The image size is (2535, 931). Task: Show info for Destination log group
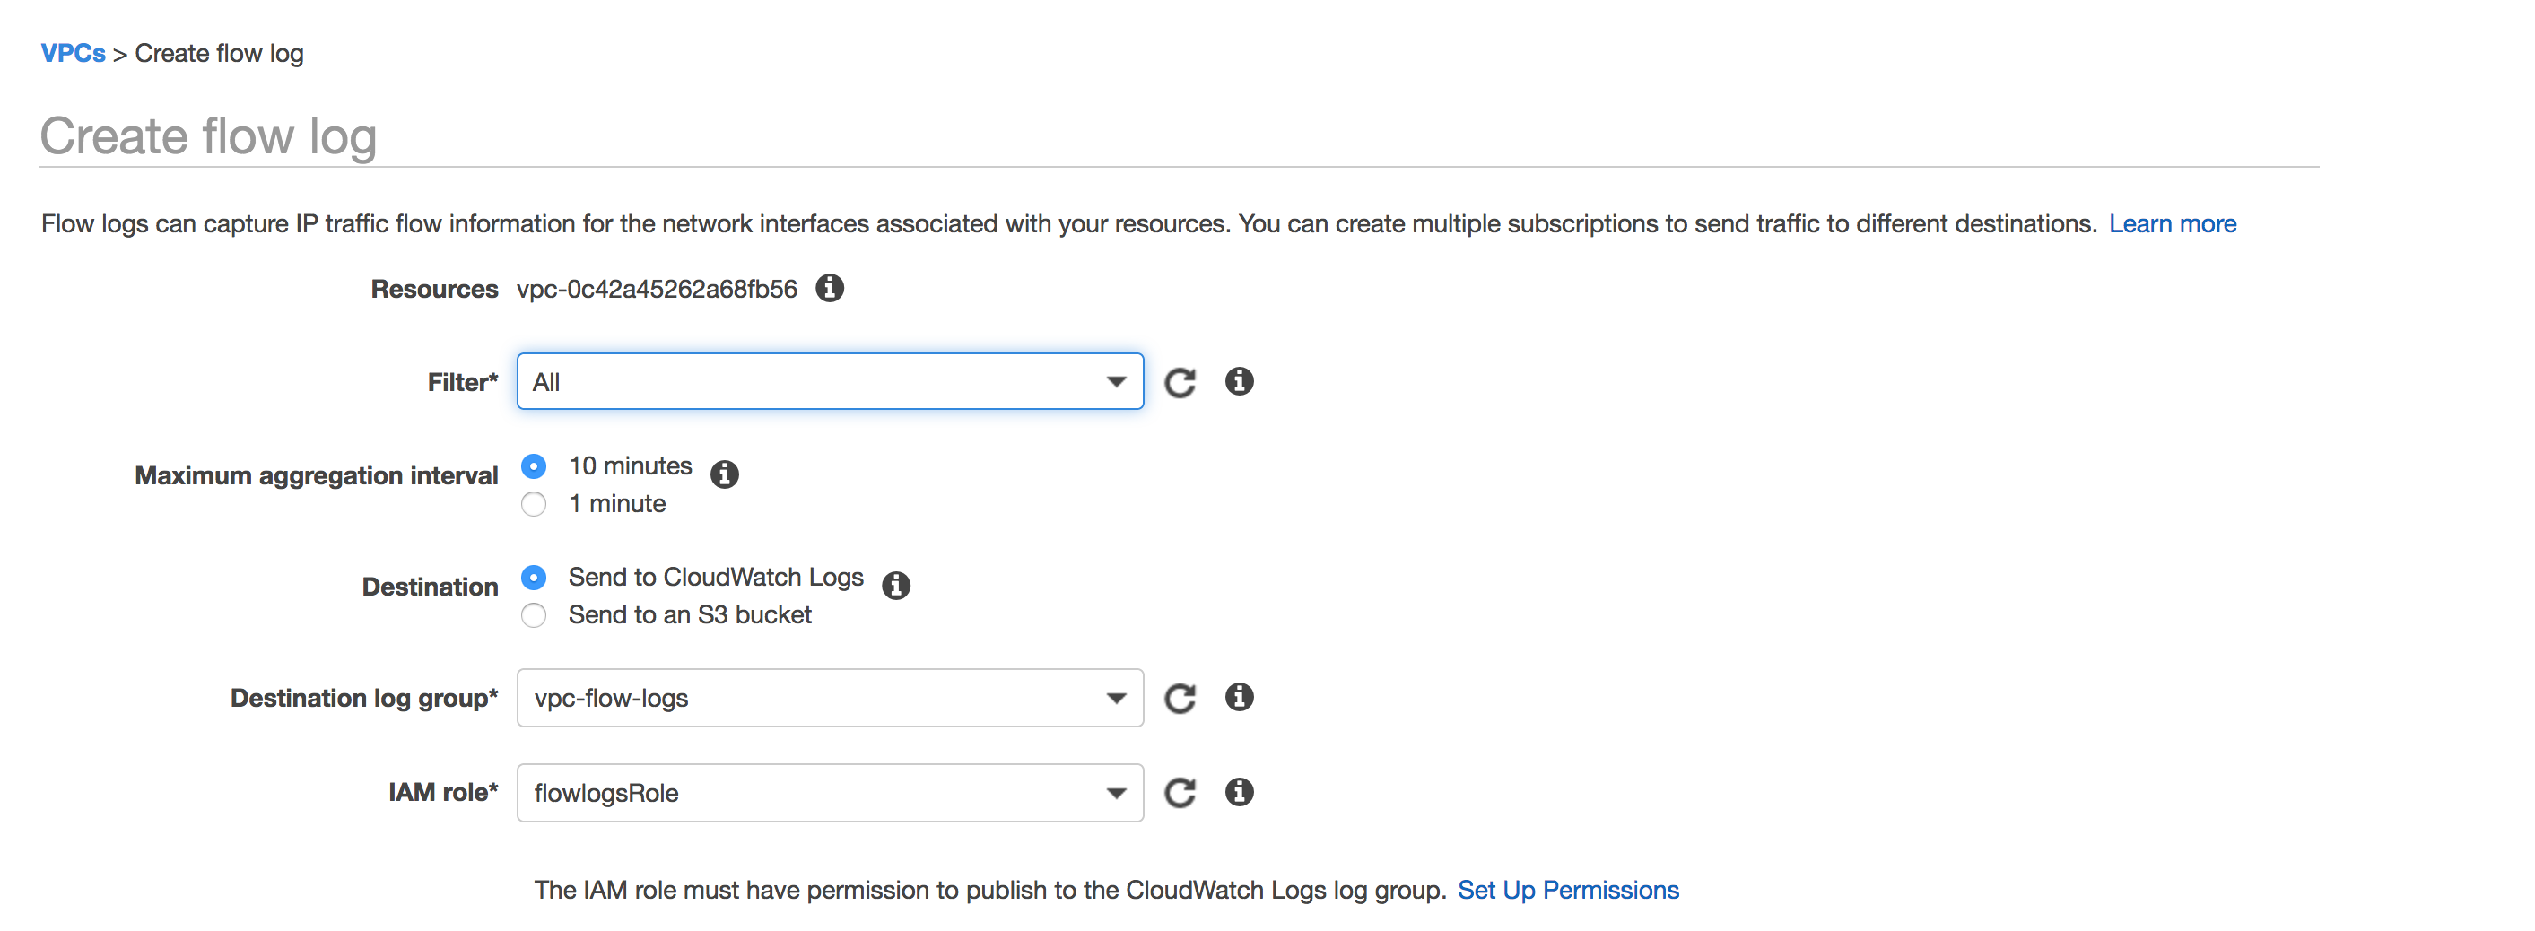point(1239,697)
